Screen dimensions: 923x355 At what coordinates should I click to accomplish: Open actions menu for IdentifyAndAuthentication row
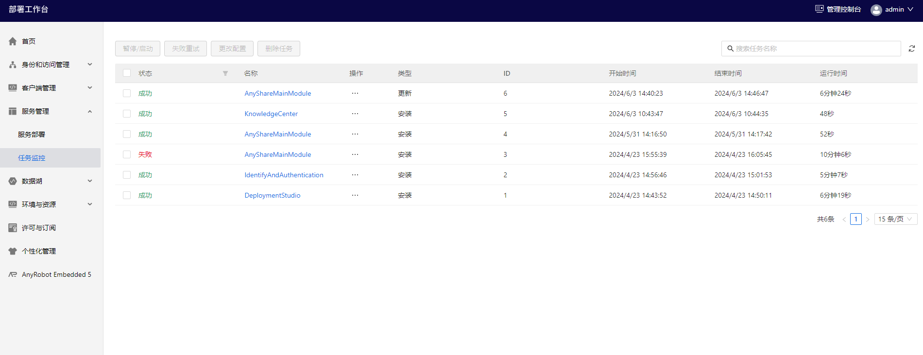tap(355, 175)
